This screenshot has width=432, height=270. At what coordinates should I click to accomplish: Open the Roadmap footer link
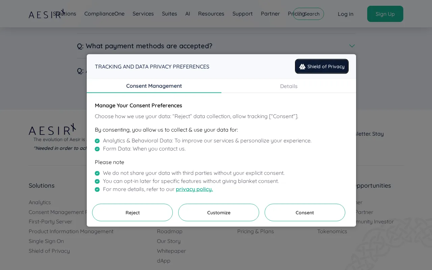point(170,232)
